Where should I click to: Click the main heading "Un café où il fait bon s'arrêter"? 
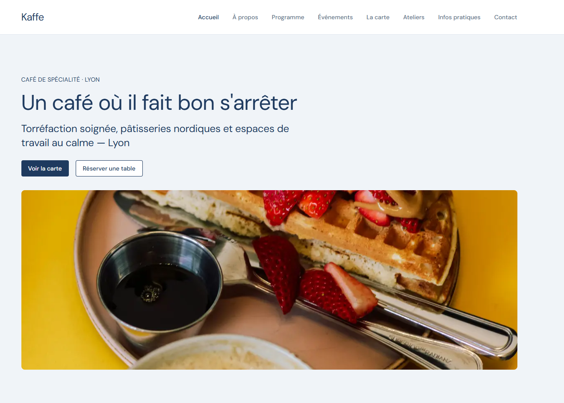tap(159, 103)
